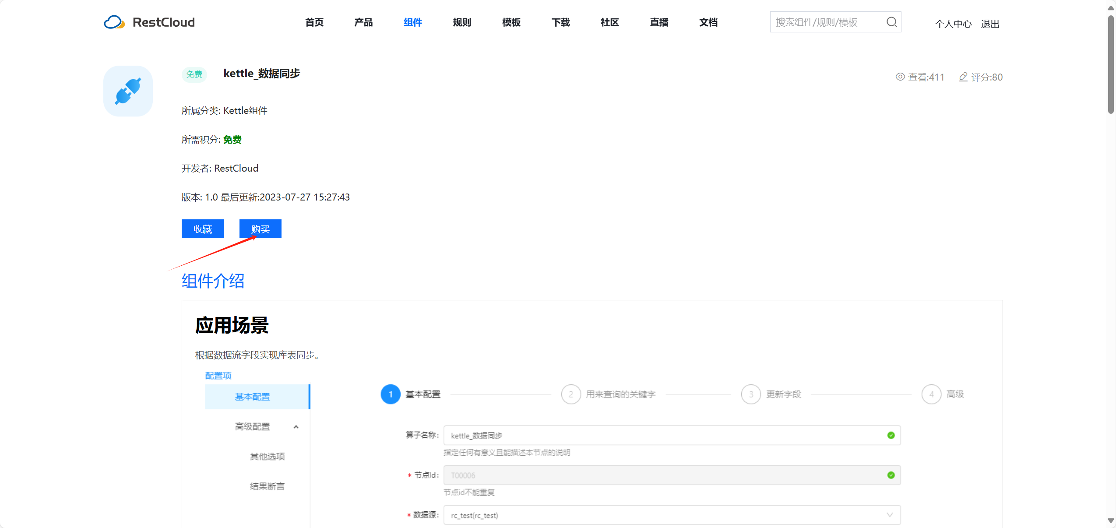Click the 评分:80 text

987,77
